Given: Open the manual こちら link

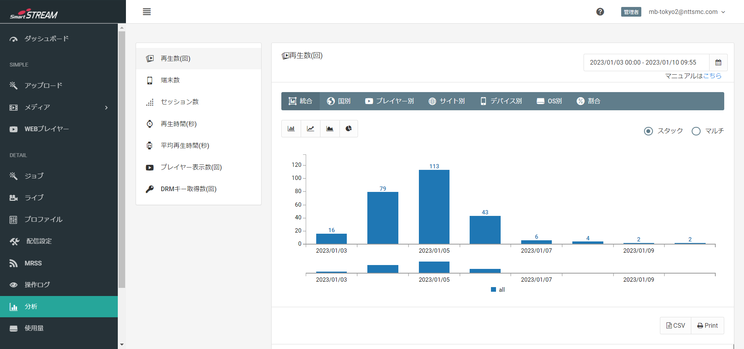Looking at the screenshot, I should click(x=712, y=76).
